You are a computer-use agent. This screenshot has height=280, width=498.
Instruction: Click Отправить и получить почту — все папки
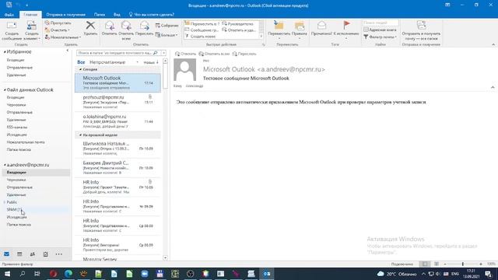click(x=421, y=30)
